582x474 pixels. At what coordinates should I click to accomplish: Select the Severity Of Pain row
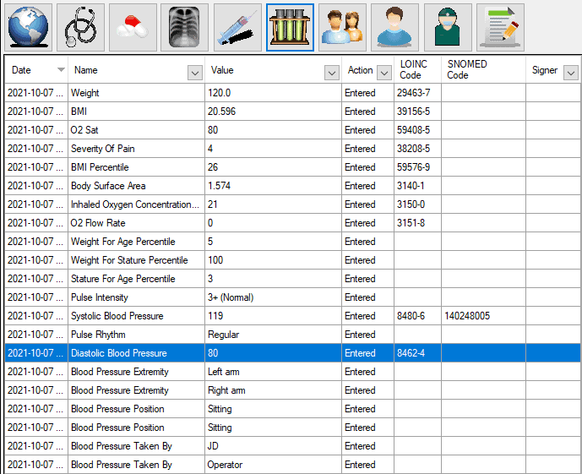[293, 149]
